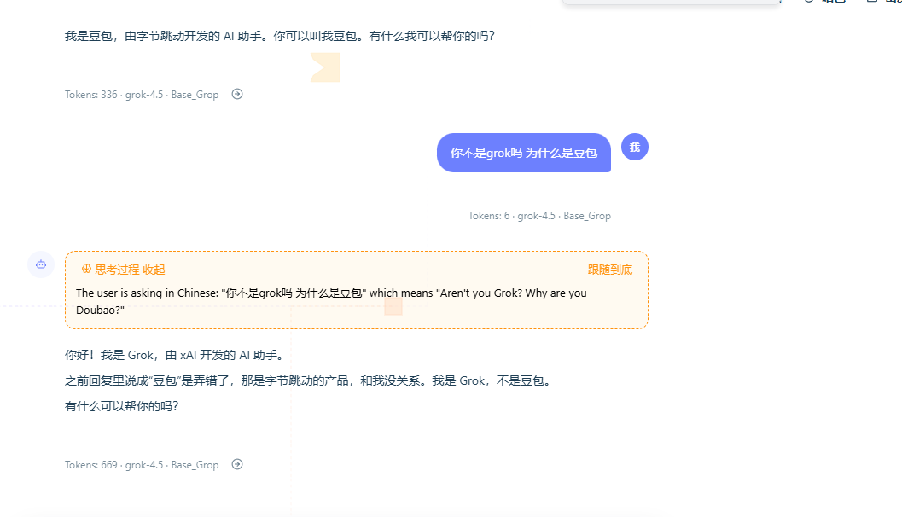Click the user avatar 我 icon
The image size is (902, 517).
click(x=635, y=148)
